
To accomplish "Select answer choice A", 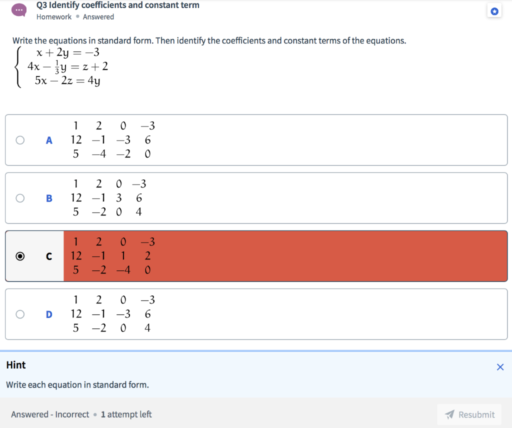I will pyautogui.click(x=20, y=140).
